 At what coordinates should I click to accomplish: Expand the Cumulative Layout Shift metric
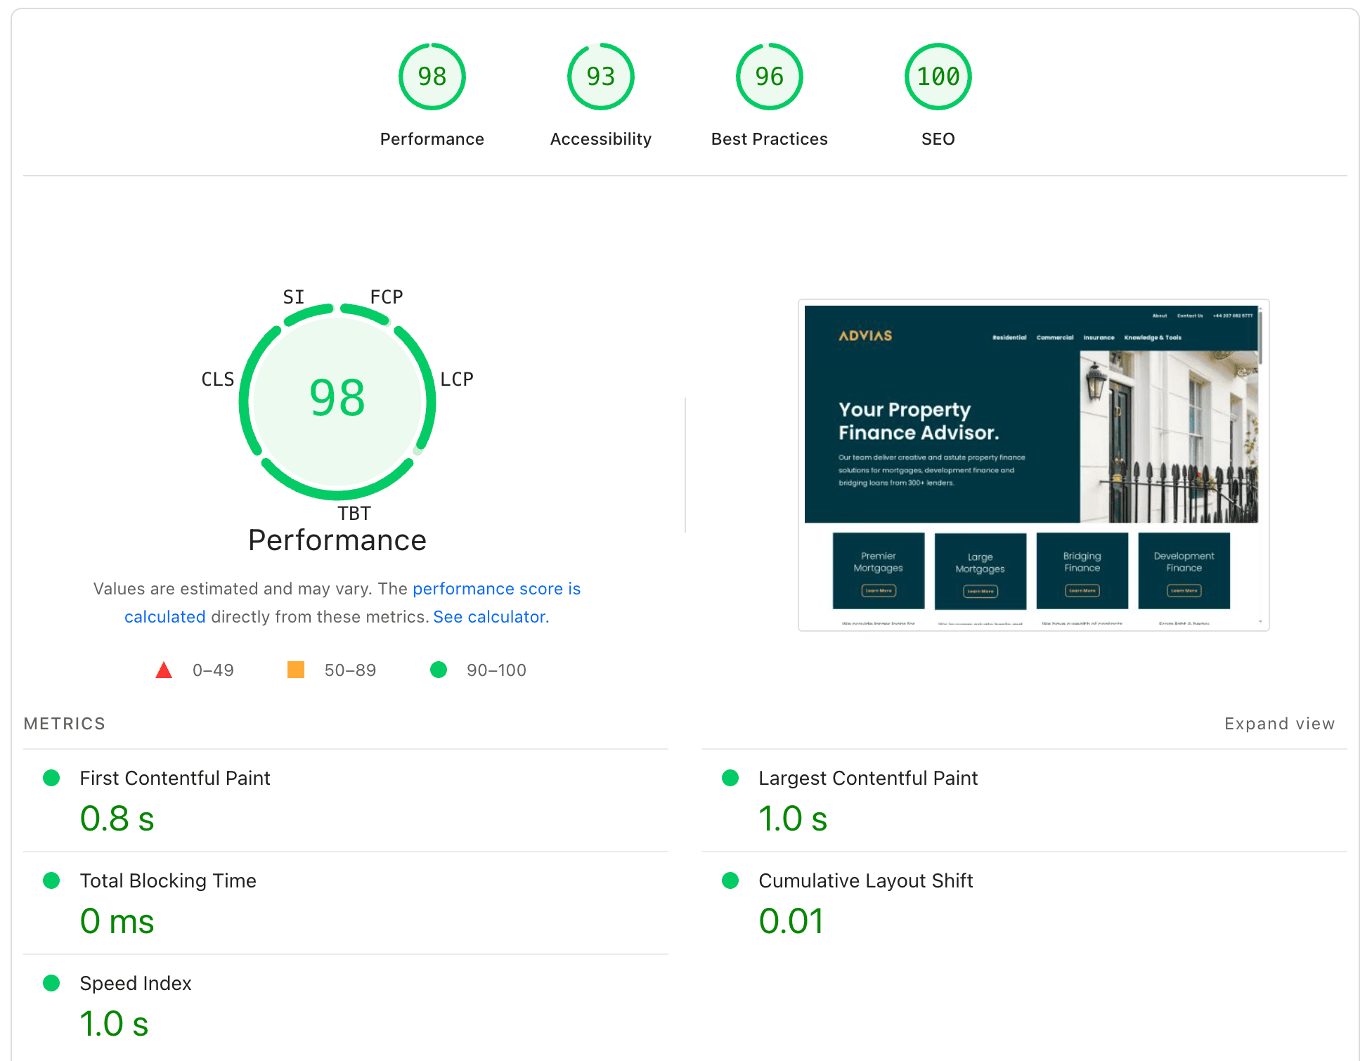click(865, 880)
